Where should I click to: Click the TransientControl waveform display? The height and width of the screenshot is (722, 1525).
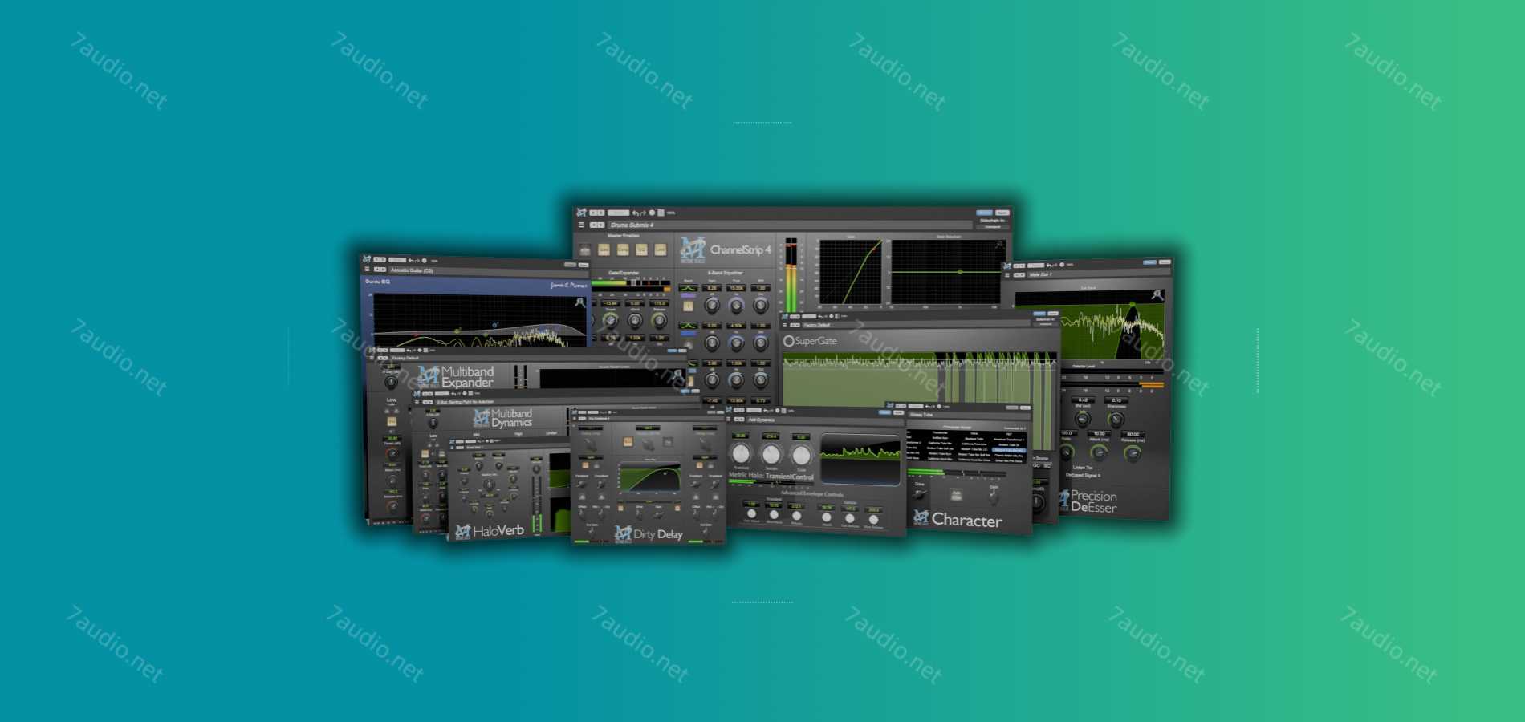coord(860,459)
